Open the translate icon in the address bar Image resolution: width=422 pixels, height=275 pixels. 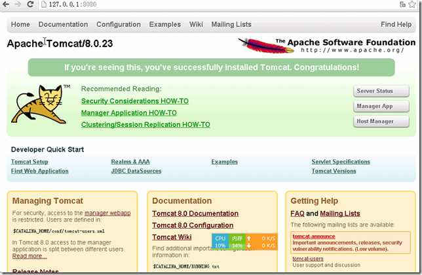coord(402,5)
